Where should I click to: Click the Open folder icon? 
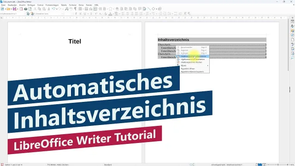click(8, 9)
